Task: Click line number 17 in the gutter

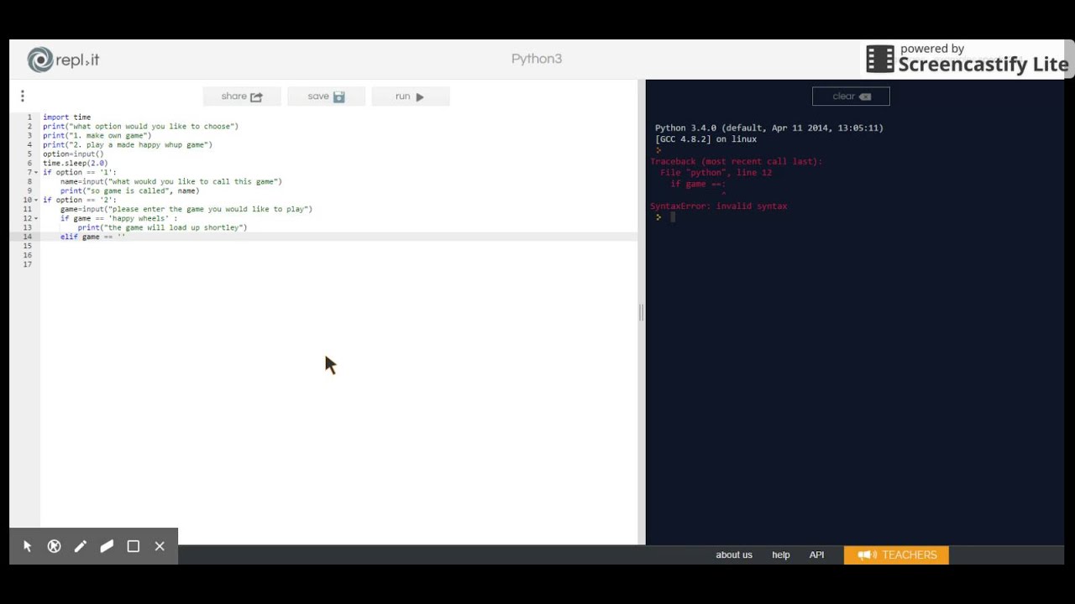Action: 28,265
